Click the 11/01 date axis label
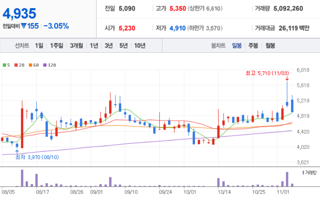This screenshot has width=320, height=201. (283, 192)
